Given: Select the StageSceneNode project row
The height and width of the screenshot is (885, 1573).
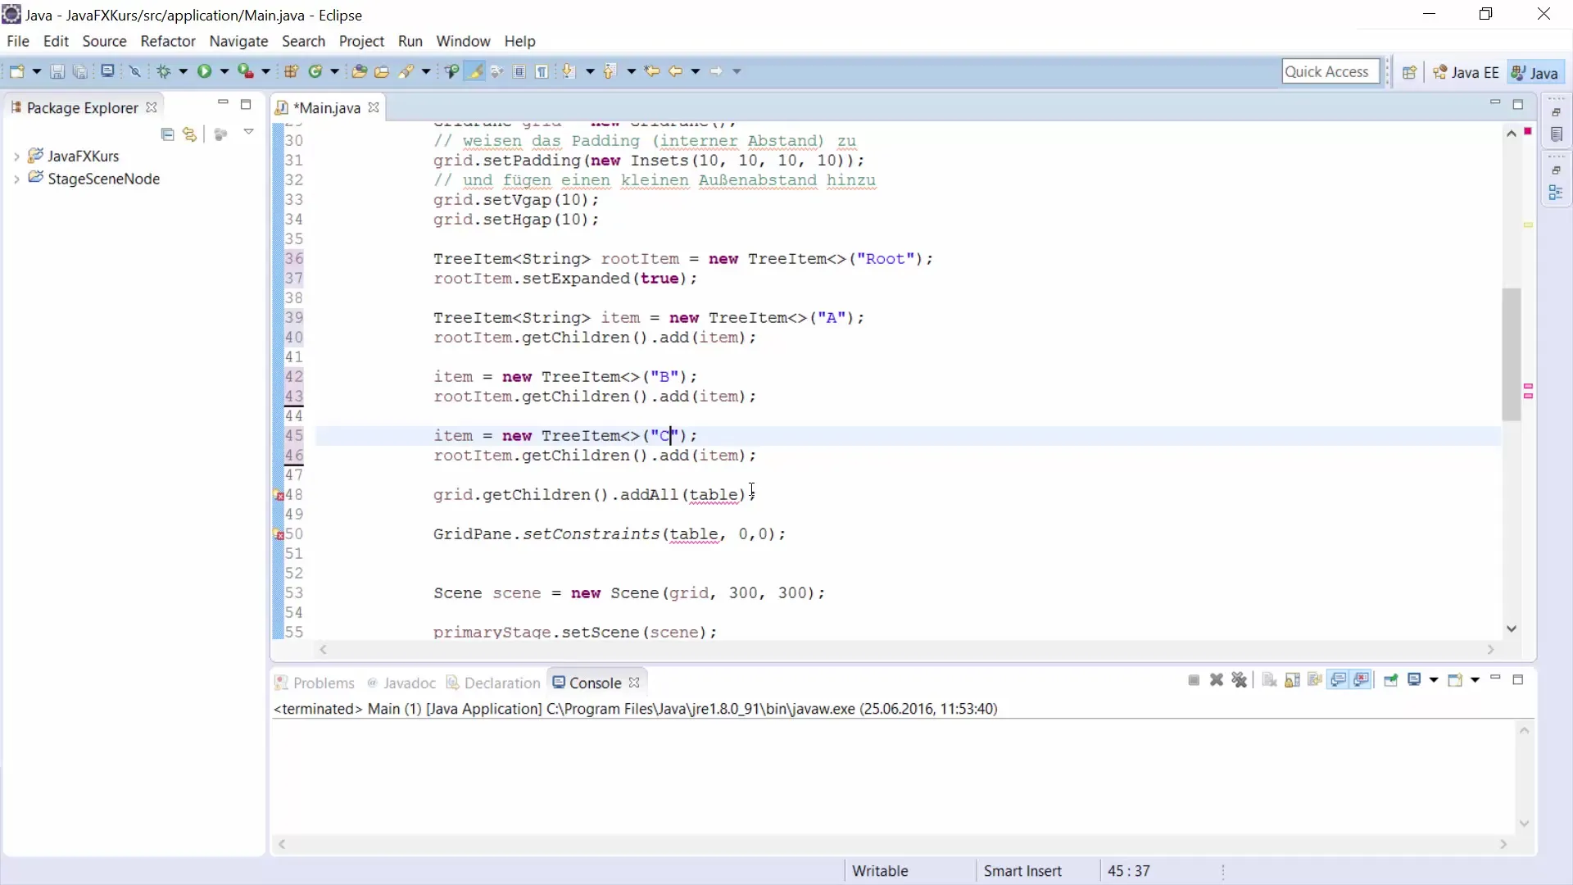Looking at the screenshot, I should coord(94,179).
